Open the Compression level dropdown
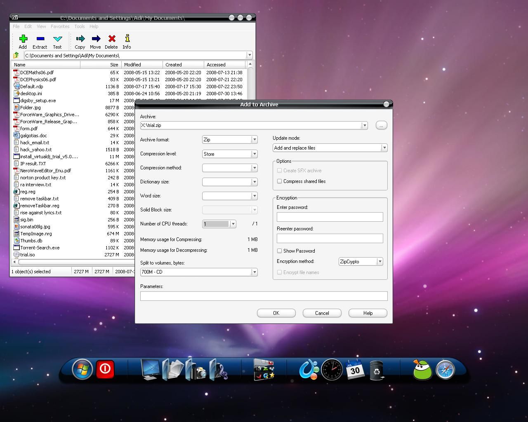528x422 pixels. click(x=254, y=154)
